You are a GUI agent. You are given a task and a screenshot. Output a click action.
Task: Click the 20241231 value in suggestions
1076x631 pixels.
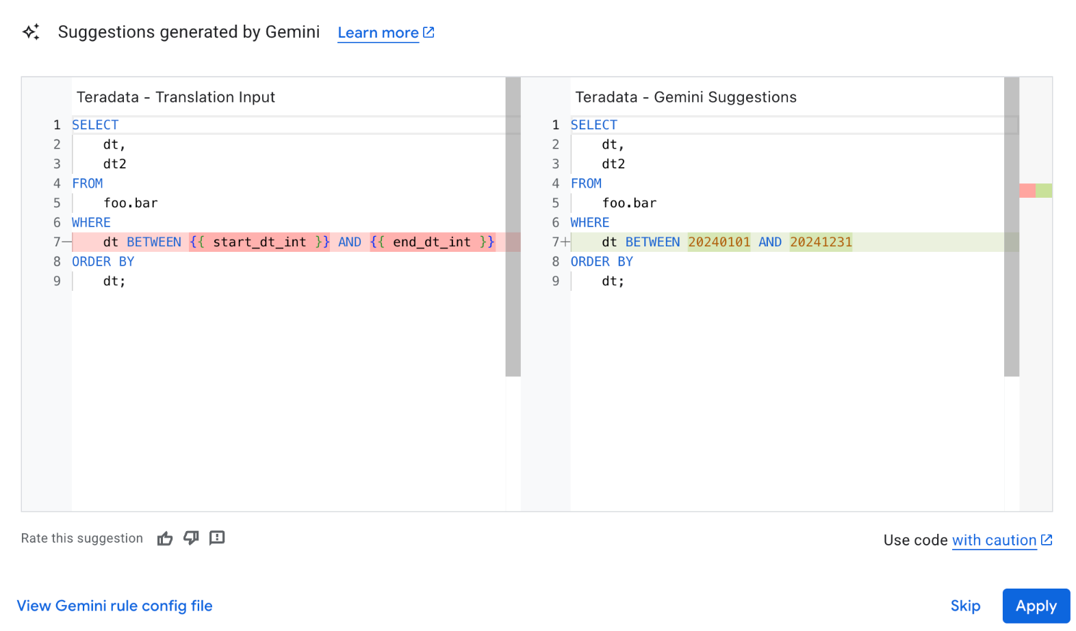(x=821, y=242)
